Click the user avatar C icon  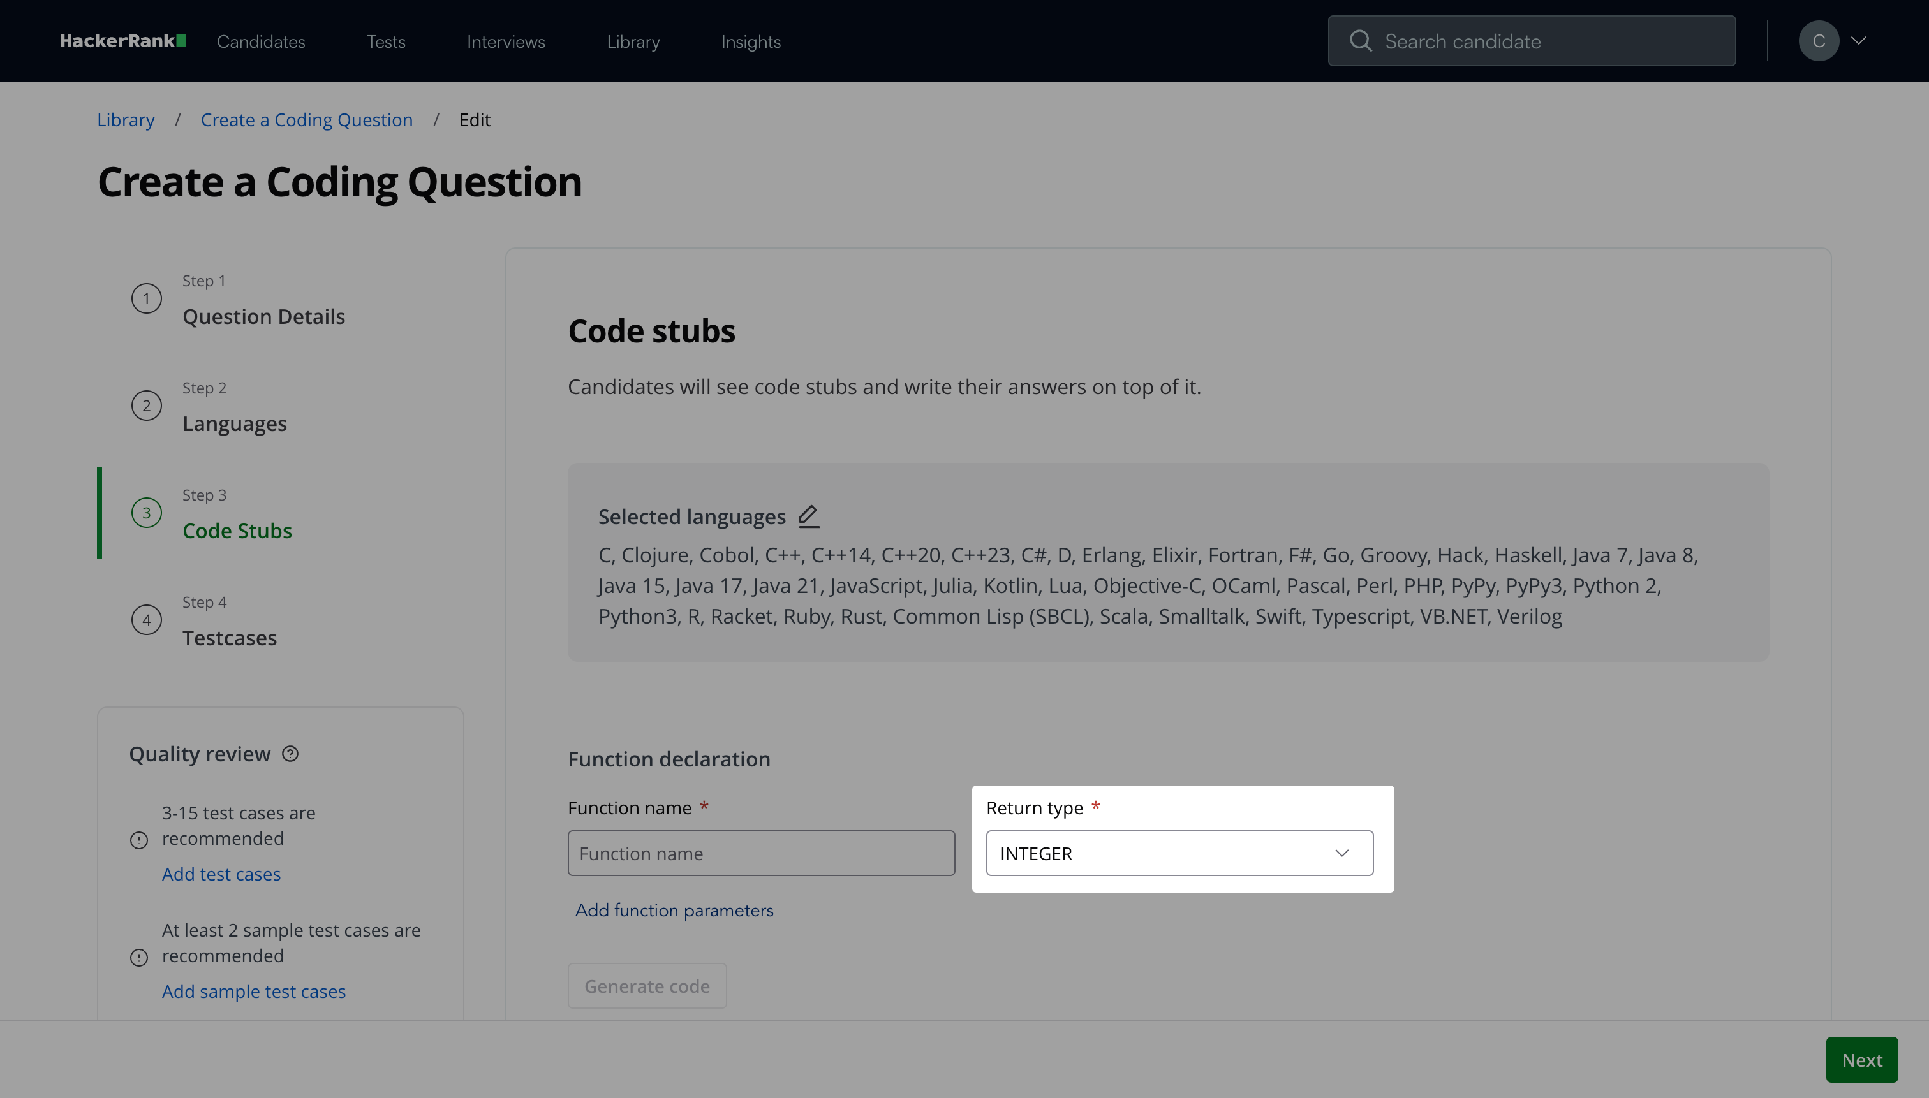coord(1818,41)
